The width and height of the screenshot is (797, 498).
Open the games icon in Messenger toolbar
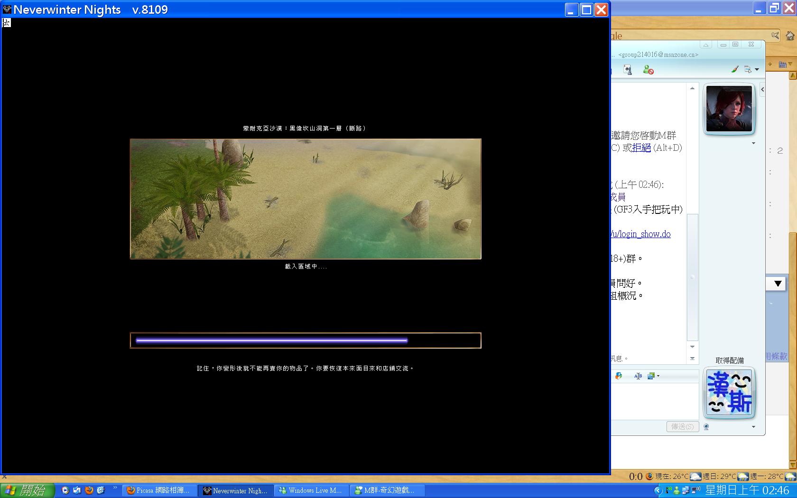[628, 70]
